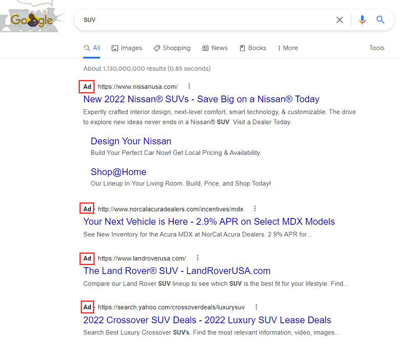The image size is (400, 343).
Task: Clear the search box with the X icon
Action: (x=339, y=20)
